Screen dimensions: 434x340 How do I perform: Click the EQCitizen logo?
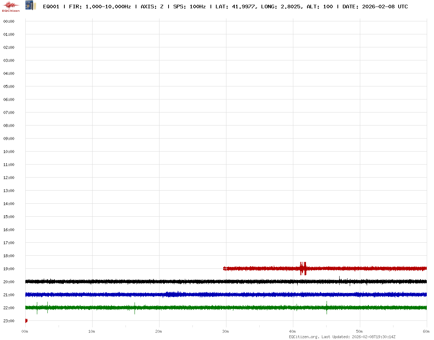coord(11,6)
